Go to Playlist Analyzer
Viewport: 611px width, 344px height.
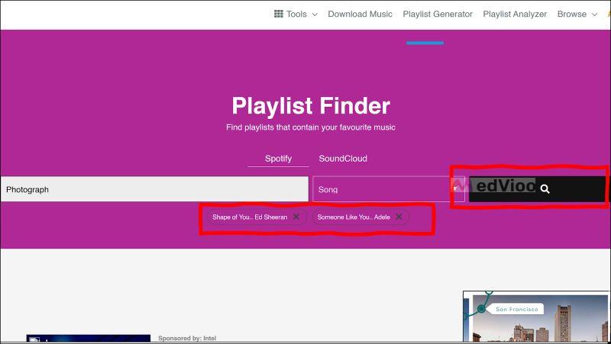(515, 14)
